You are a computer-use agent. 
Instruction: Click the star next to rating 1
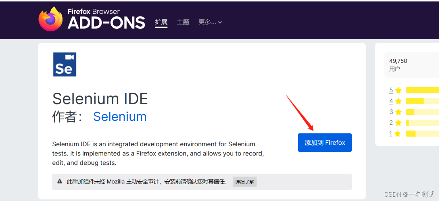point(398,134)
